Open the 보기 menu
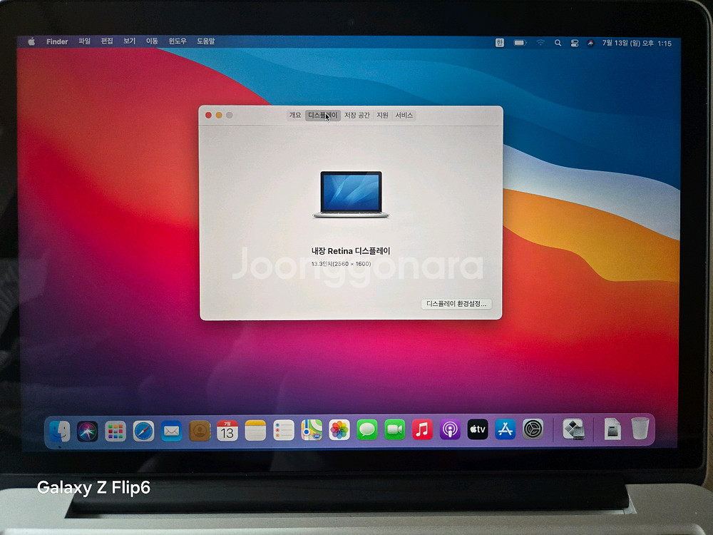The width and height of the screenshot is (713, 535). point(130,41)
